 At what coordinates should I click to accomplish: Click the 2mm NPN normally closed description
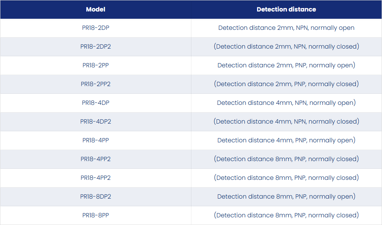tap(286, 47)
